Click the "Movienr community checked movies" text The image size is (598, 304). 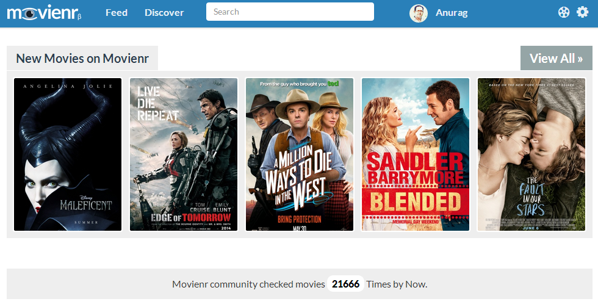click(248, 284)
